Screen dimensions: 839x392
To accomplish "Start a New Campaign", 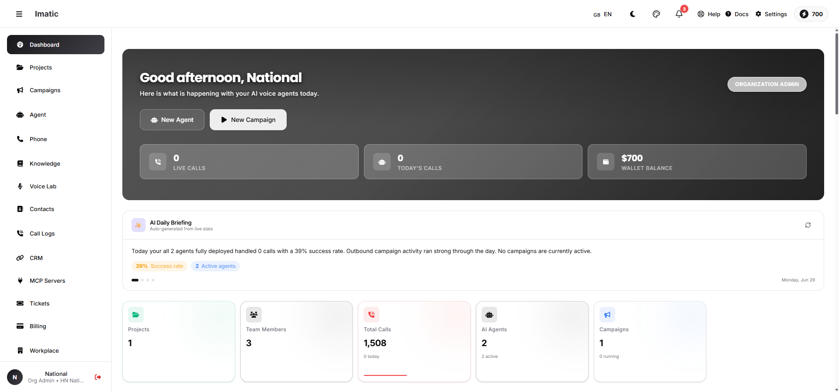I will click(x=248, y=120).
